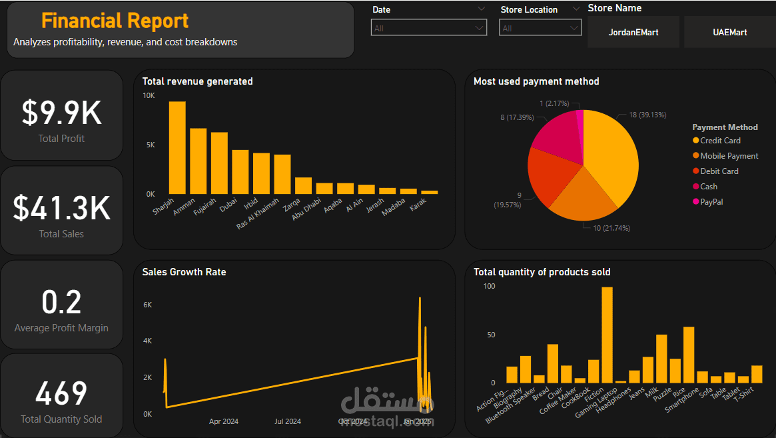
Task: Click the Total Quantity Sold 469 card
Action: tap(61, 395)
